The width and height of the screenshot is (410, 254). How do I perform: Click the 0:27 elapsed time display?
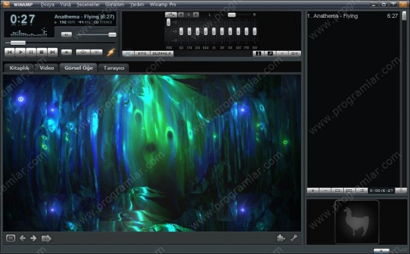(22, 19)
